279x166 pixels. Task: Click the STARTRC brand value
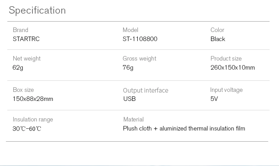click(26, 39)
